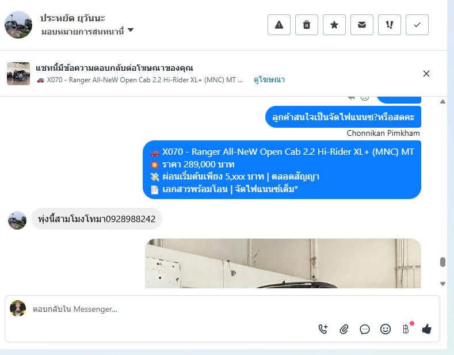Open customer profile picture in header
The height and width of the screenshot is (355, 454).
18,25
